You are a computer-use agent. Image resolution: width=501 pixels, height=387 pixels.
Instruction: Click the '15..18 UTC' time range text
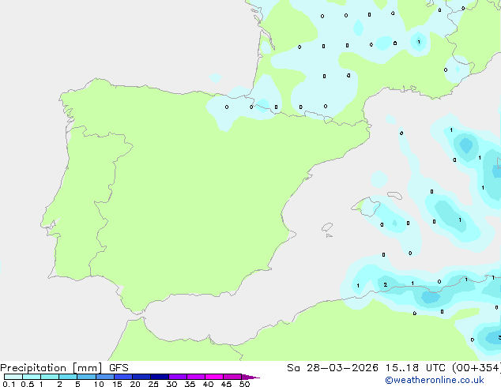point(415,368)
